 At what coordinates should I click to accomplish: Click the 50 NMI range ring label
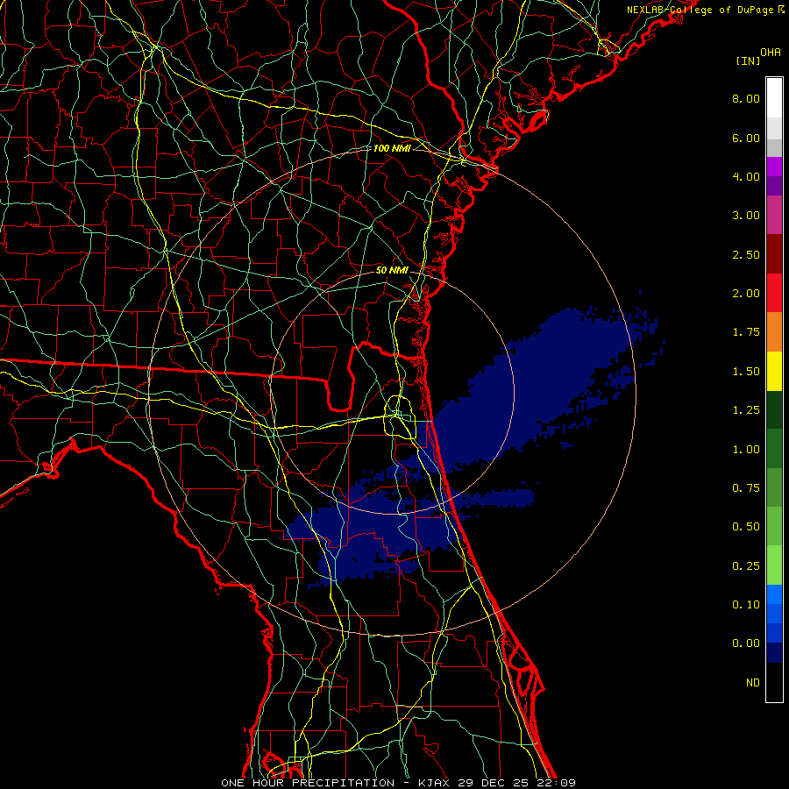(392, 270)
